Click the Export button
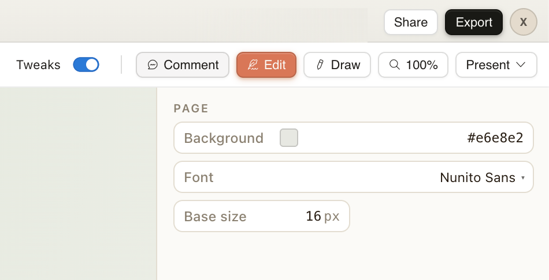This screenshot has height=280, width=549. point(474,22)
